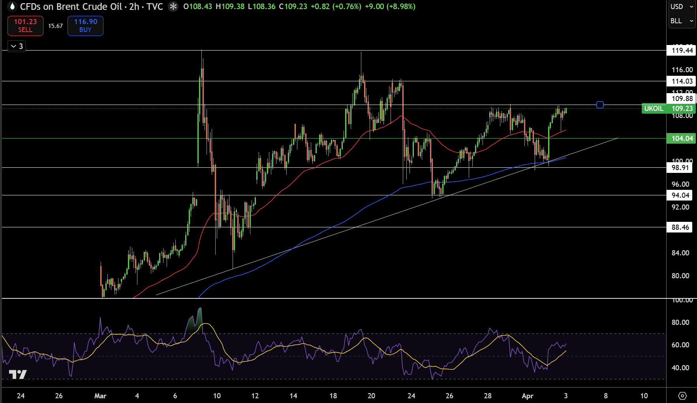Click the 94.04 price level label
This screenshot has height=403, width=697.
tap(680, 195)
